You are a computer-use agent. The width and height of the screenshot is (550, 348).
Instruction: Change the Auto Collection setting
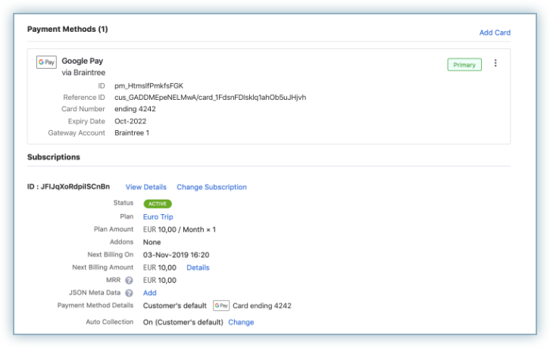241,322
